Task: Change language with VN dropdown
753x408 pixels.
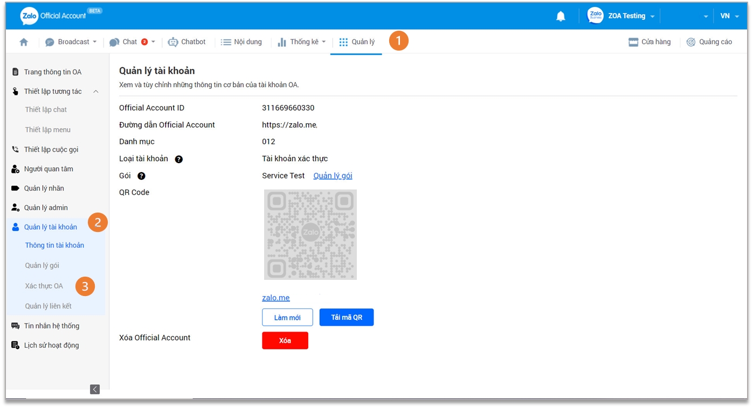Action: point(729,16)
